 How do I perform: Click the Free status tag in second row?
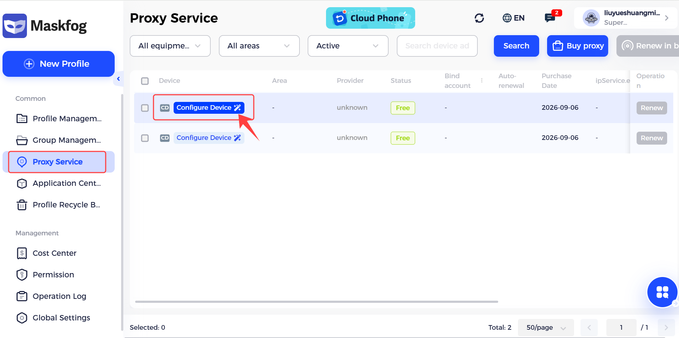tap(403, 138)
